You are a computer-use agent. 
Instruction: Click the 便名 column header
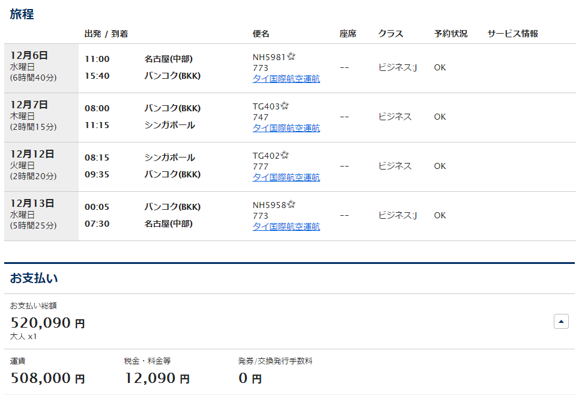pyautogui.click(x=261, y=34)
